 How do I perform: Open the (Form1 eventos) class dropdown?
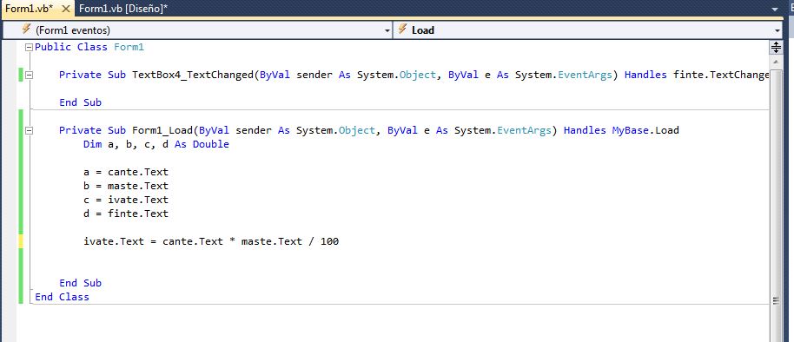(197, 30)
